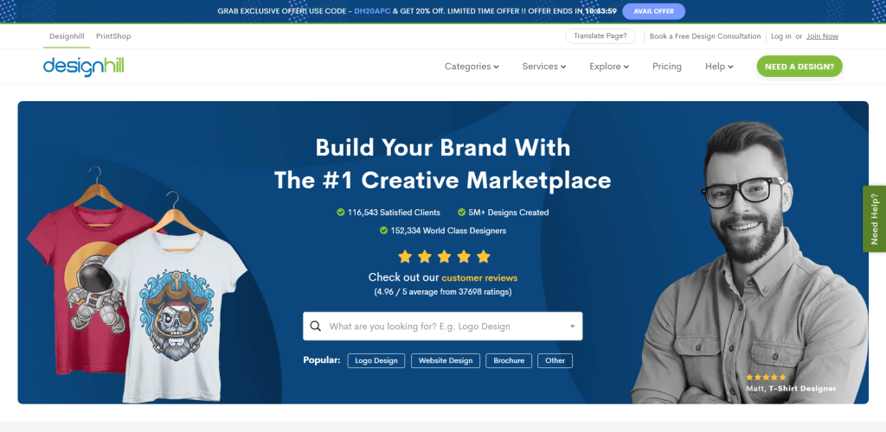This screenshot has width=886, height=432.
Task: Click the Designhill logo
Action: coord(84,67)
